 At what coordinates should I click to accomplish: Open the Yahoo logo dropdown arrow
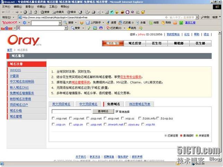(x=20, y=22)
